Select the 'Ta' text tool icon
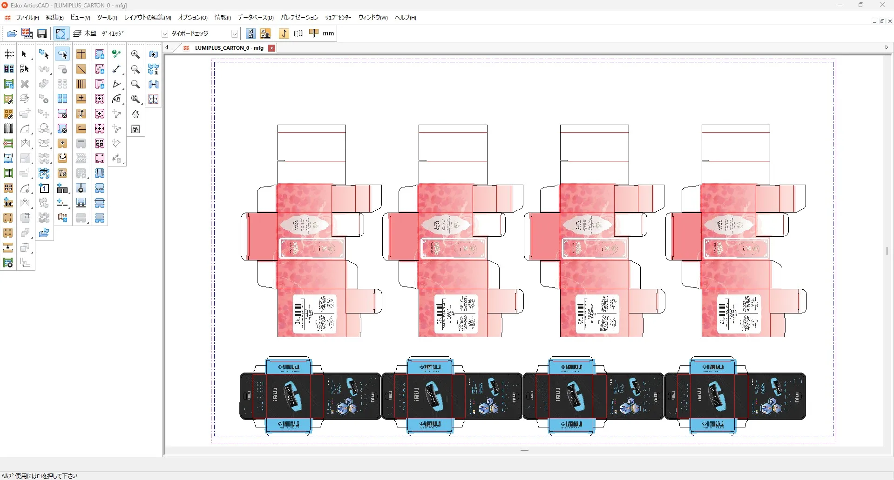The image size is (894, 480). tap(62, 173)
